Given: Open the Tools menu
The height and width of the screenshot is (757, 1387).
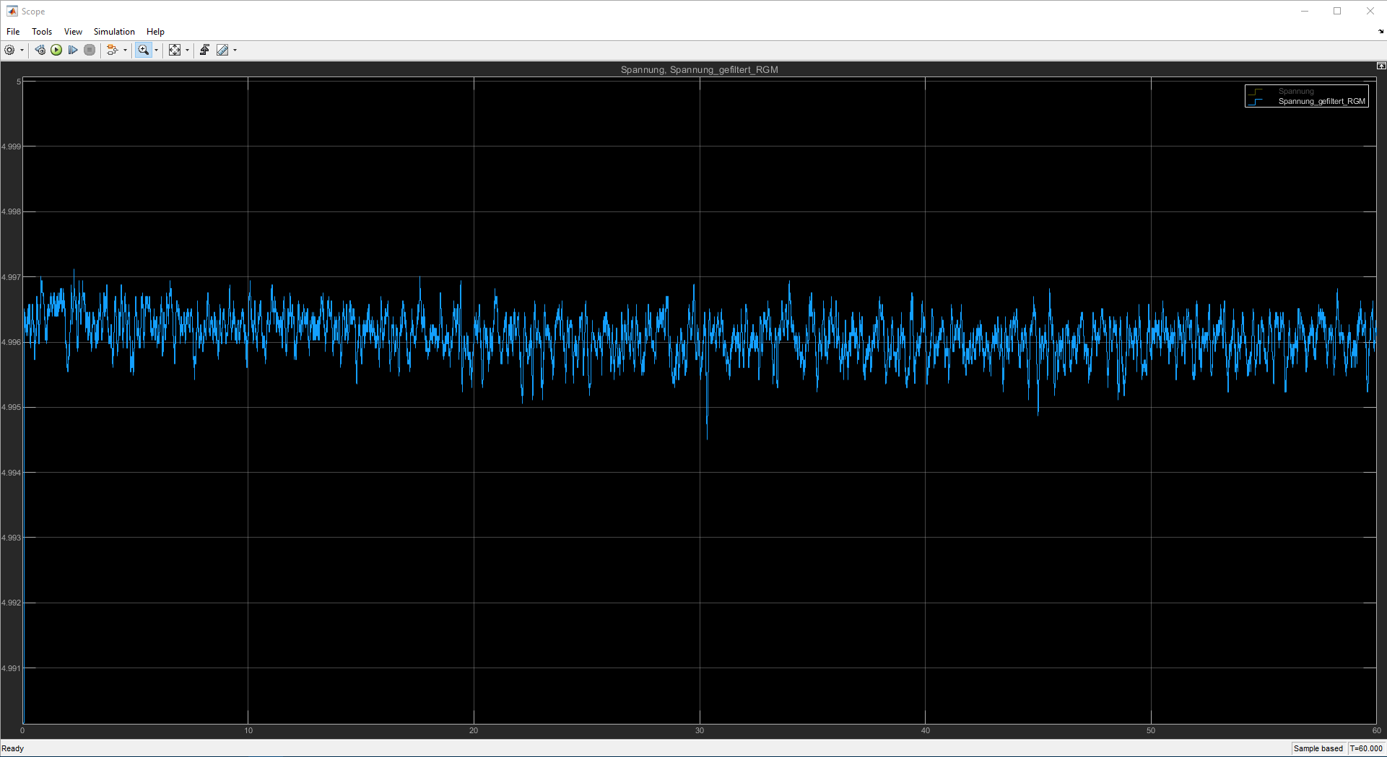Looking at the screenshot, I should pyautogui.click(x=42, y=32).
